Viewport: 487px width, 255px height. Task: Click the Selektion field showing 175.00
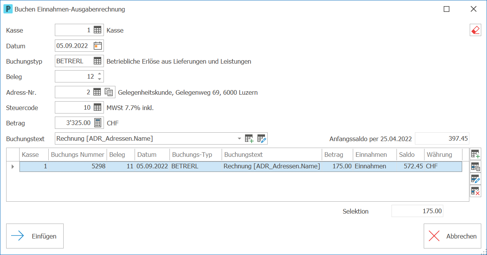pyautogui.click(x=417, y=211)
